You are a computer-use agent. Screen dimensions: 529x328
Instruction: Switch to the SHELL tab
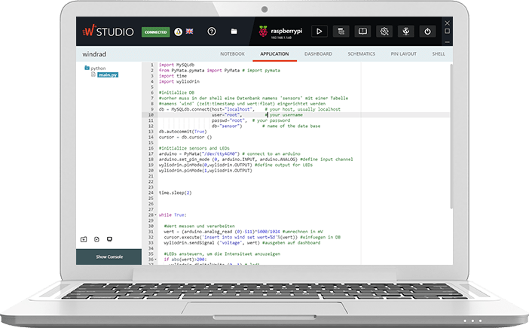[x=439, y=54]
